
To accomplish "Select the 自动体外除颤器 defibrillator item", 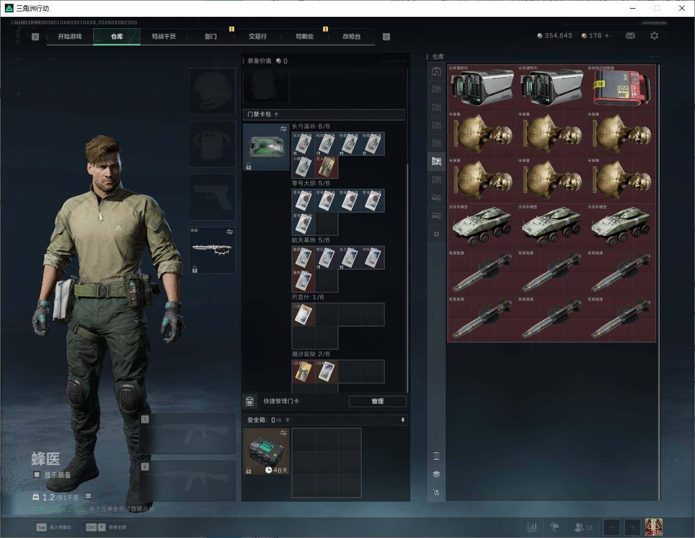I will click(621, 87).
